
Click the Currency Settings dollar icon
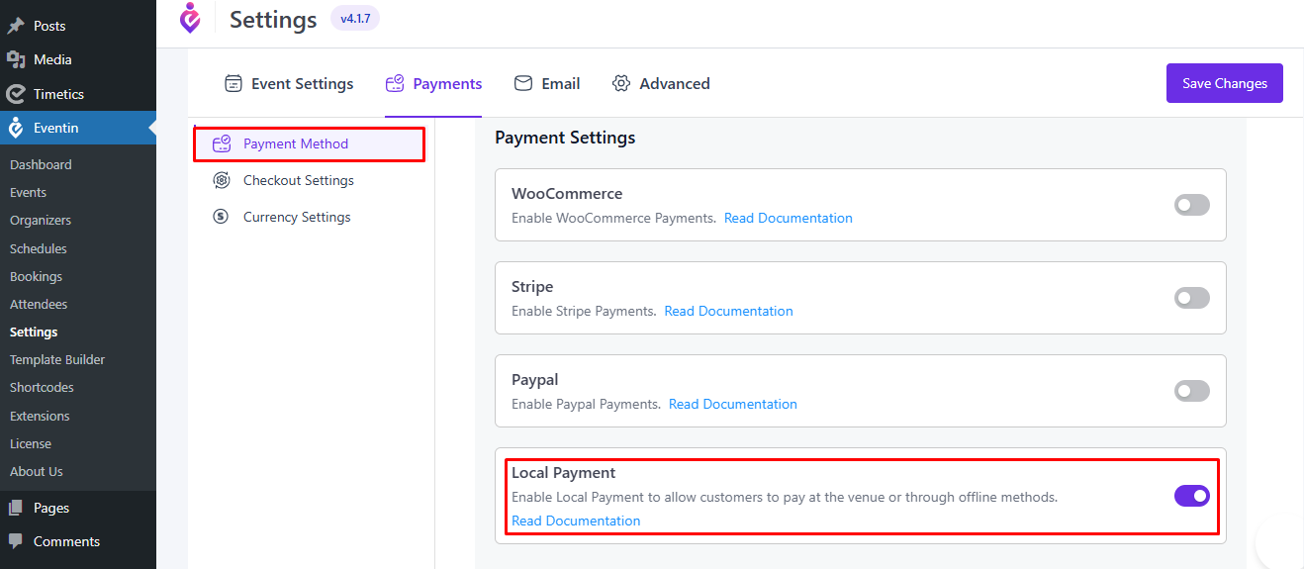tap(222, 217)
